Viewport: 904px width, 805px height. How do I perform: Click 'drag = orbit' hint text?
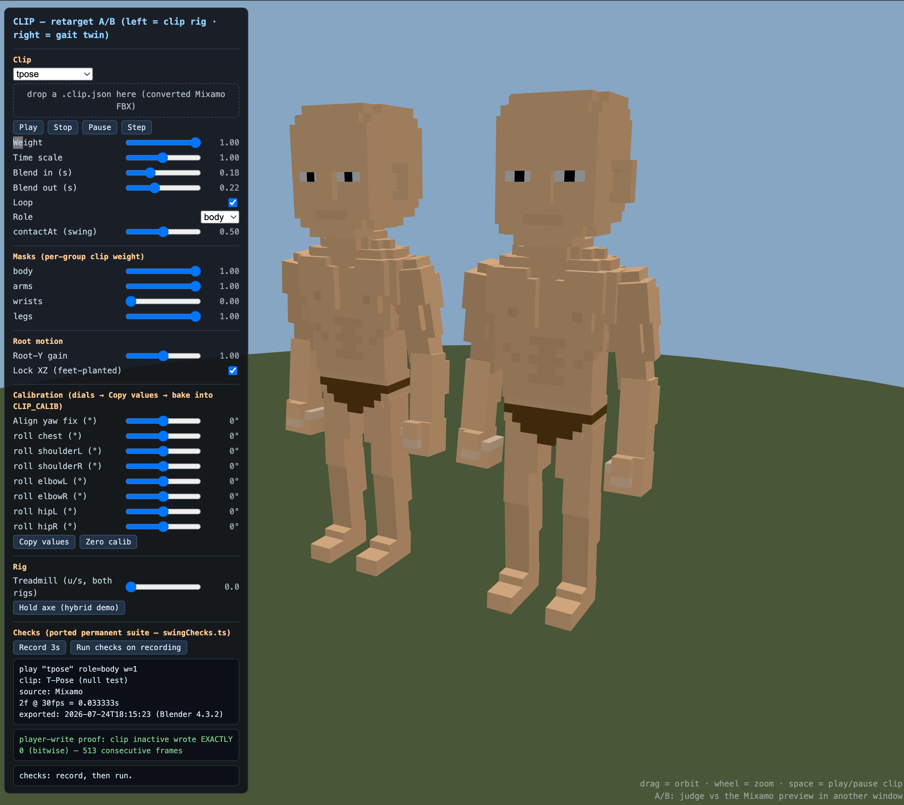click(772, 784)
